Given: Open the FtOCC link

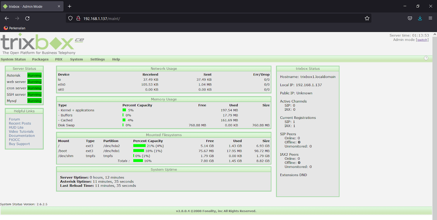Looking at the screenshot, I should [x=14, y=140].
